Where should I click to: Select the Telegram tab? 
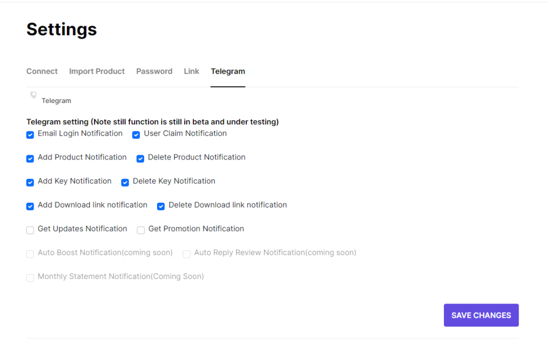[x=228, y=71]
